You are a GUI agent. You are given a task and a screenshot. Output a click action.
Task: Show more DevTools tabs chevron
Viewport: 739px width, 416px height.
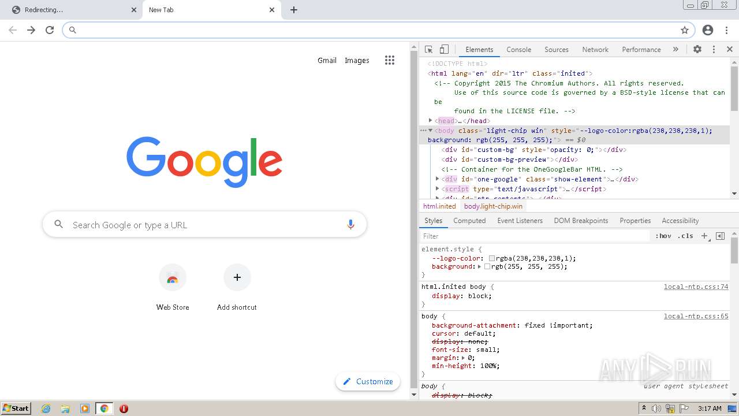tap(675, 50)
